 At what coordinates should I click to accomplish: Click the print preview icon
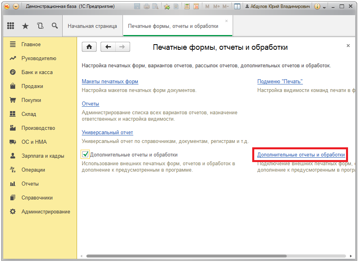pos(156,7)
